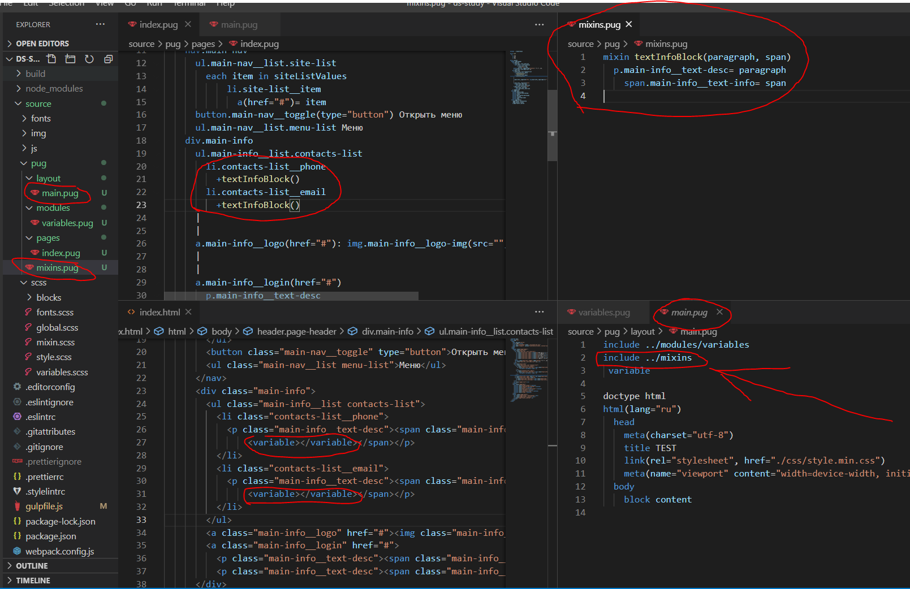
Task: Open gulpfile.js from the file tree
Action: (44, 506)
